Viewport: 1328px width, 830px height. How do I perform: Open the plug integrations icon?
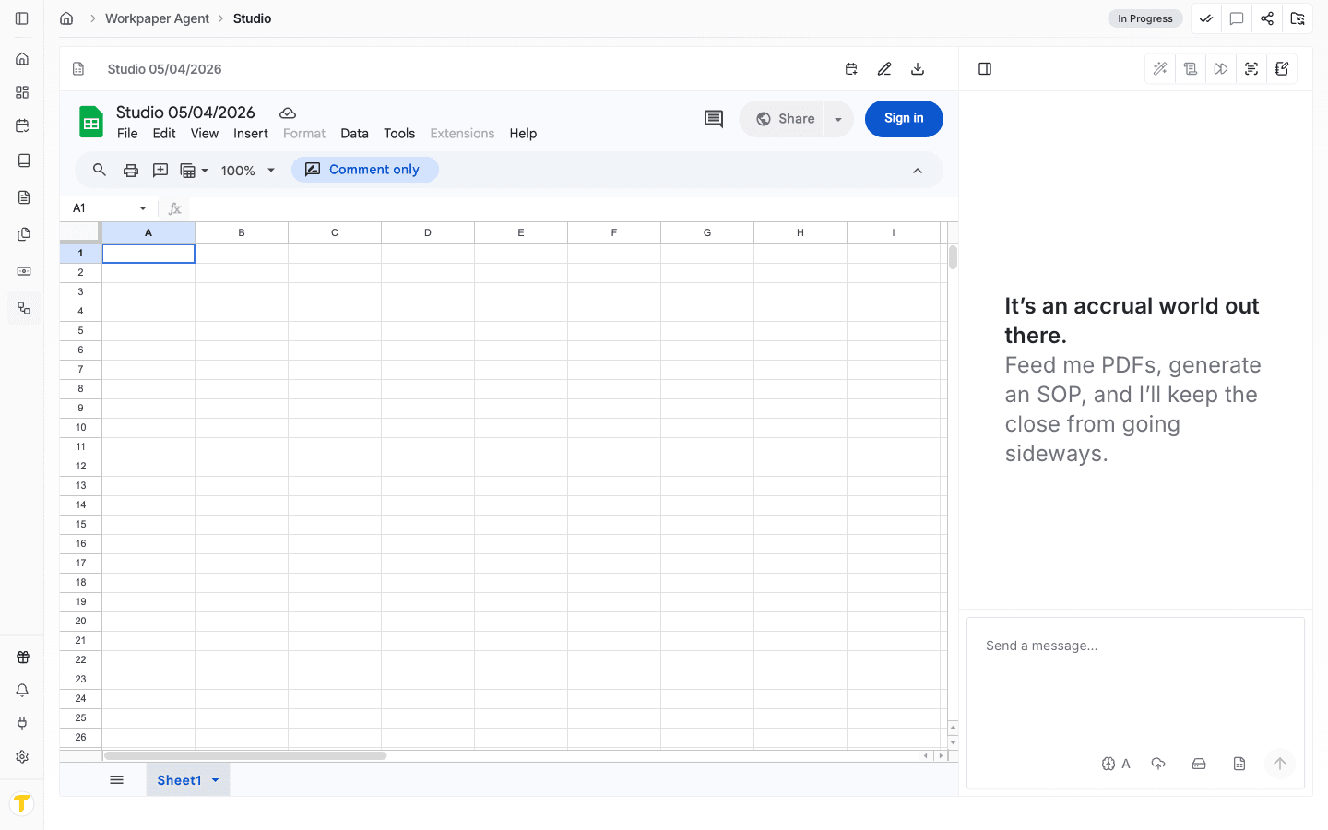click(x=22, y=723)
